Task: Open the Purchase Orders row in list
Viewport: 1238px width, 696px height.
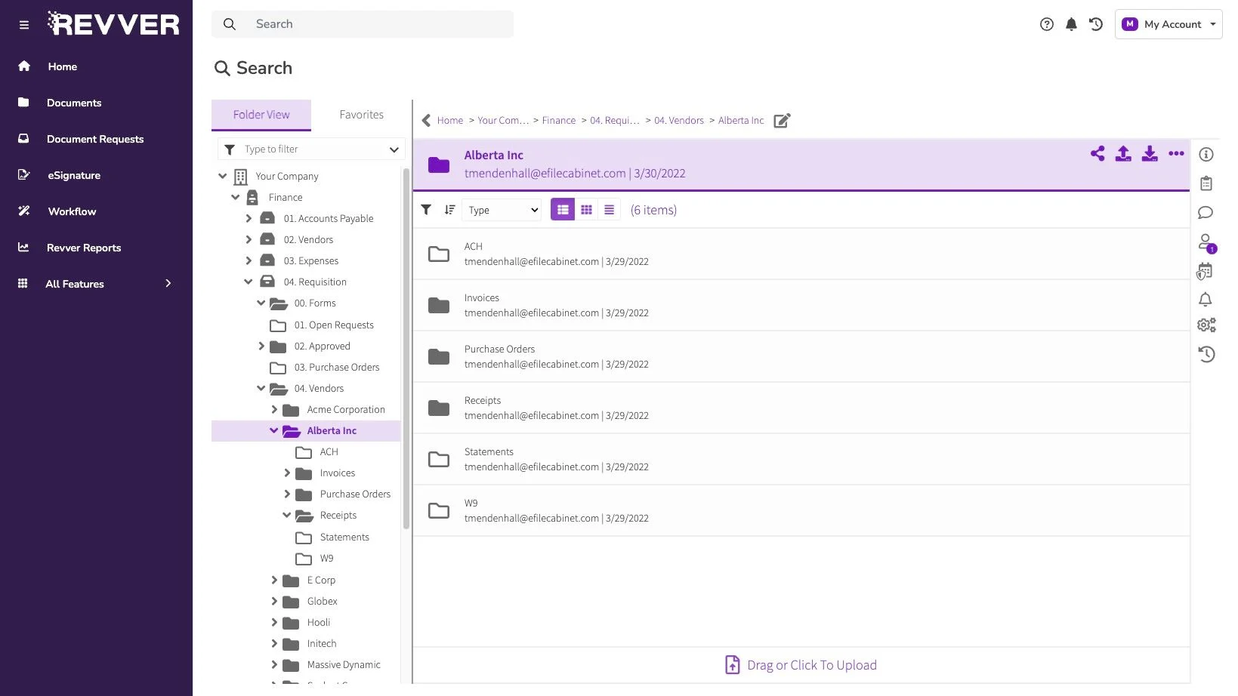Action: click(x=801, y=356)
